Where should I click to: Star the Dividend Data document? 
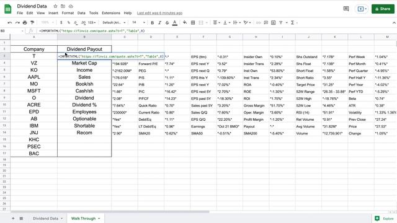point(55,6)
